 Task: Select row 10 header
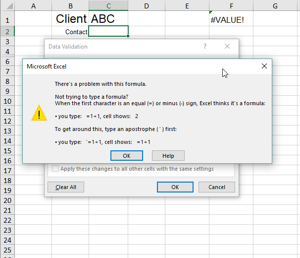[x=7, y=101]
